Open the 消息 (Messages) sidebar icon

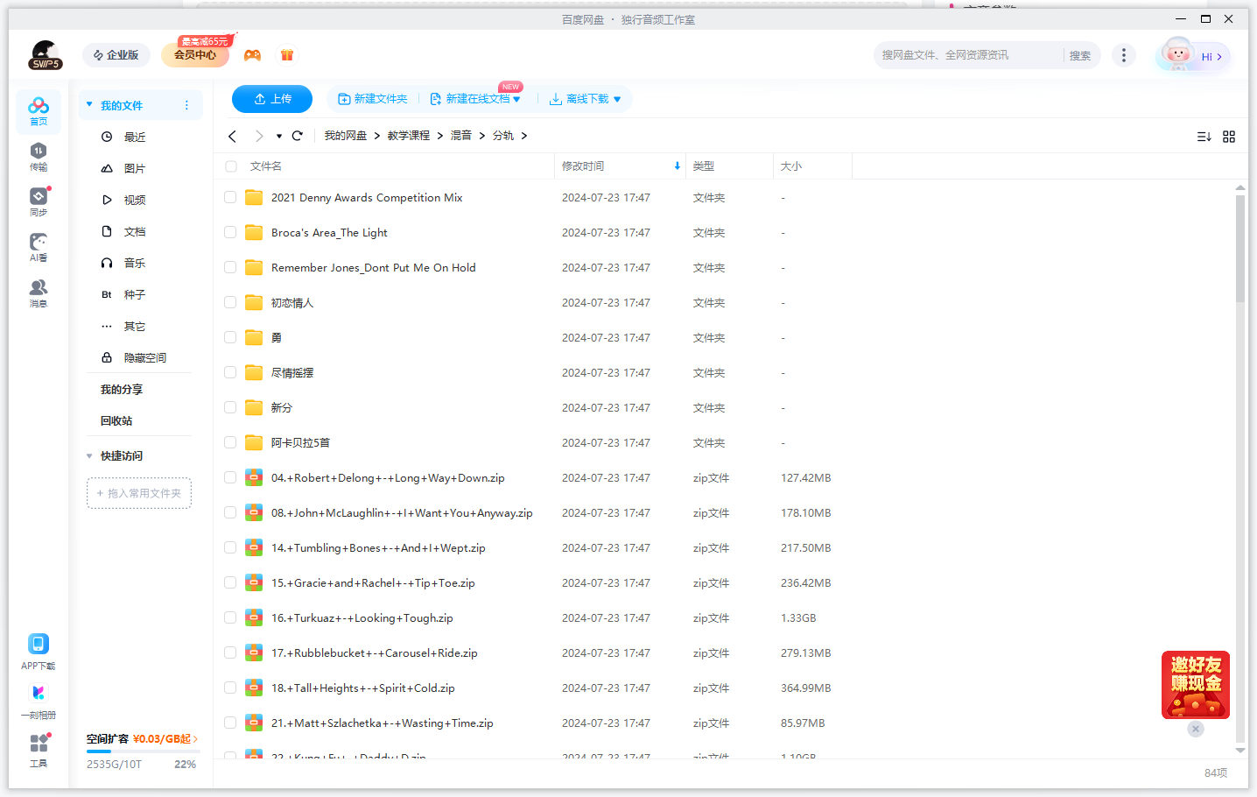pos(39,293)
